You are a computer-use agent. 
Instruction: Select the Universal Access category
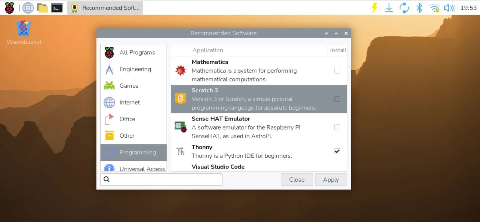pyautogui.click(x=133, y=166)
